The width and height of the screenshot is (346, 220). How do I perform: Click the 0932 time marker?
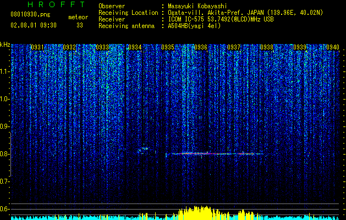(x=69, y=47)
